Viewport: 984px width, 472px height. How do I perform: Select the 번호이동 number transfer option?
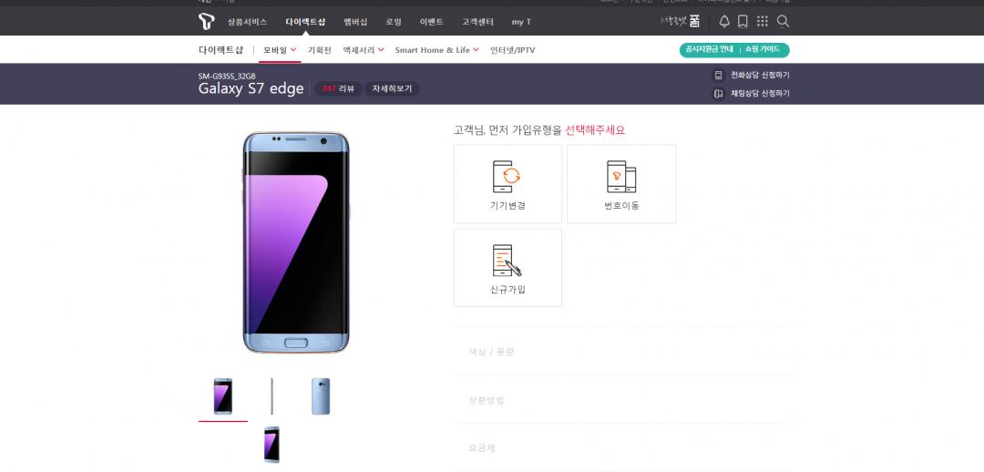coord(621,183)
